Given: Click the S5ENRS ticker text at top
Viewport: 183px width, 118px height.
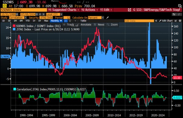Looking at the screenshot, I should tap(8, 2).
